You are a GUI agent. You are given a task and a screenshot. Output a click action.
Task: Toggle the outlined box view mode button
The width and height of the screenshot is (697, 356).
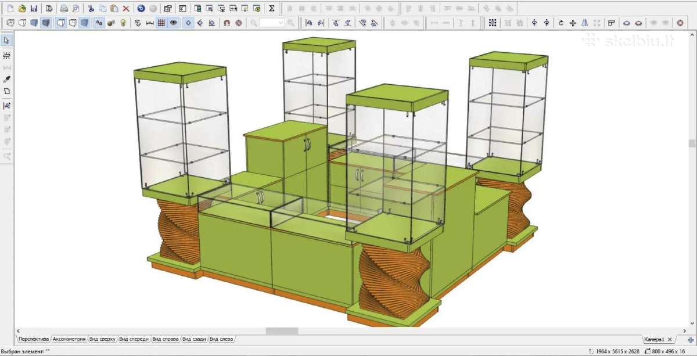pyautogui.click(x=60, y=23)
